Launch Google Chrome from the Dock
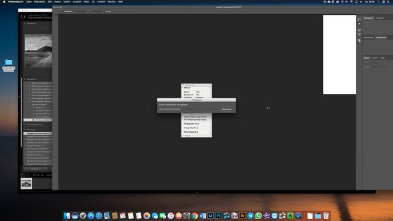The image size is (393, 221). (x=195, y=215)
